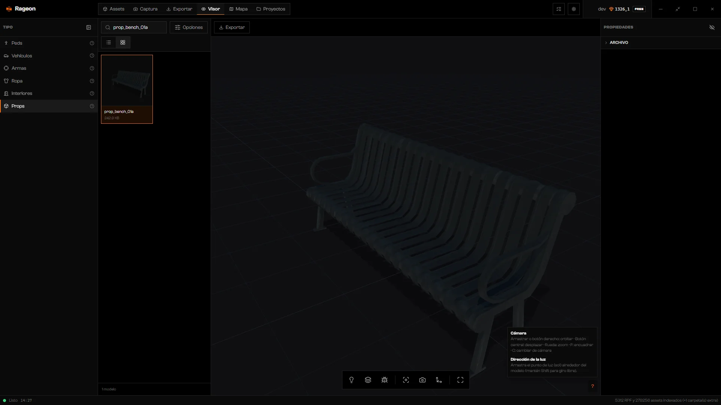Expand the ARCHIVO section
The image size is (721, 405).
pyautogui.click(x=661, y=43)
